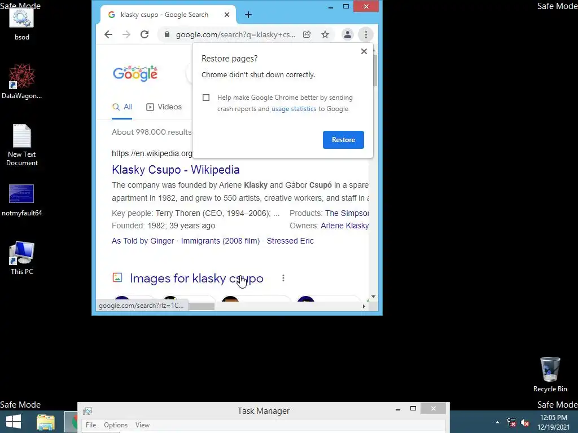This screenshot has height=433, width=578.
Task: Click the Google logo
Action: point(135,74)
